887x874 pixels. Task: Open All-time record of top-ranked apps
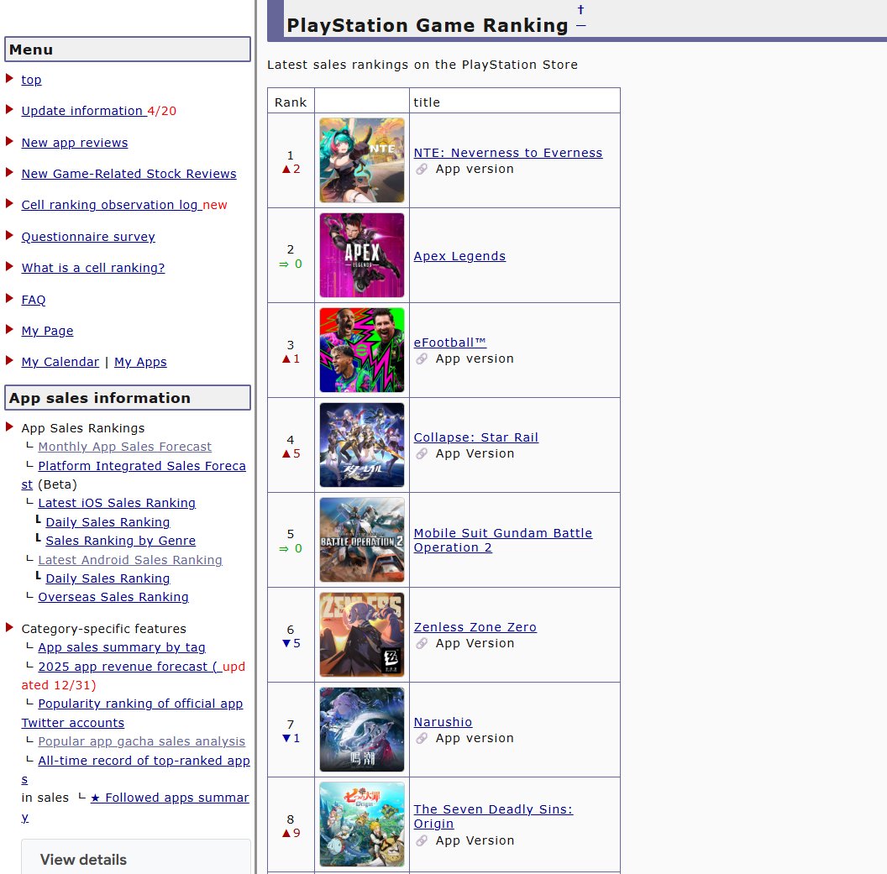tap(144, 761)
